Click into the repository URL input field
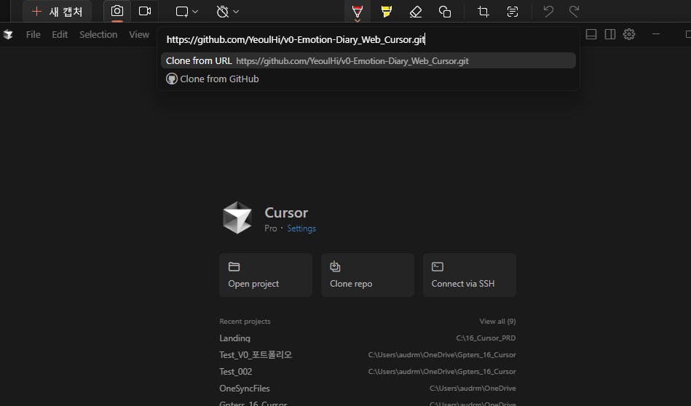 tap(368, 39)
